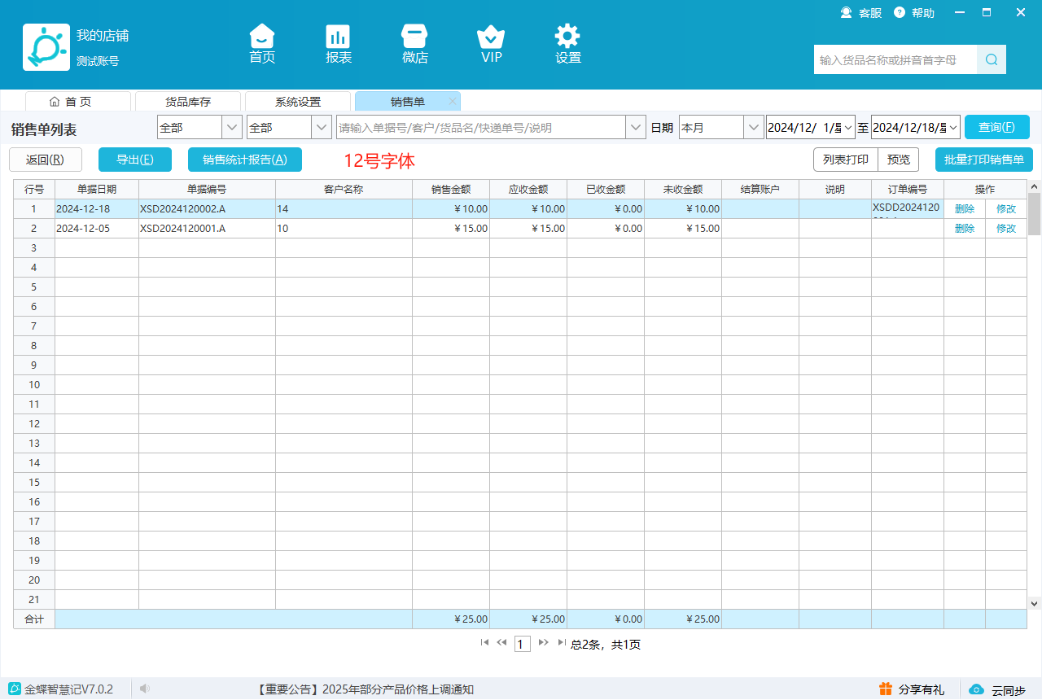This screenshot has width=1042, height=700.
Task: Select the XSD2024120001.A cell
Action: (x=207, y=228)
